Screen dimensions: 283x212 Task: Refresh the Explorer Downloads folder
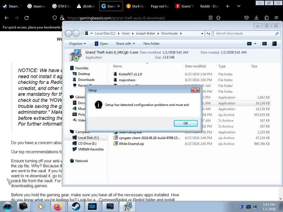[208, 33]
